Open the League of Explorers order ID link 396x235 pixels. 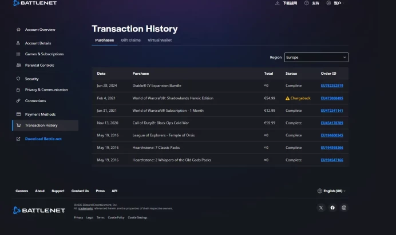[x=332, y=135]
